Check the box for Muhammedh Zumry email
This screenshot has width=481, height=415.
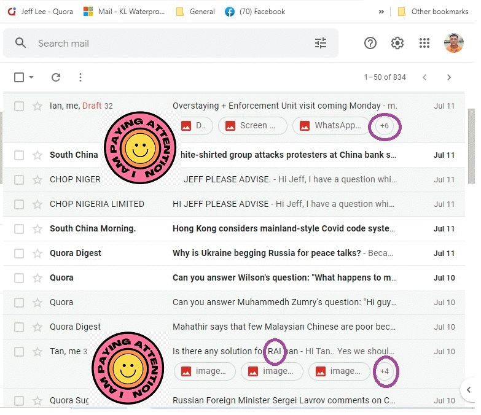click(19, 302)
